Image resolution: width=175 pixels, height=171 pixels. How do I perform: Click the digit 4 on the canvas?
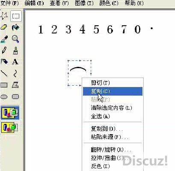[x=82, y=29]
